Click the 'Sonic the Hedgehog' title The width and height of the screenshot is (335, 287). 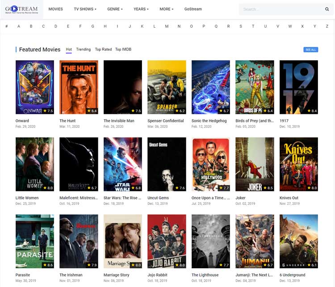(209, 121)
